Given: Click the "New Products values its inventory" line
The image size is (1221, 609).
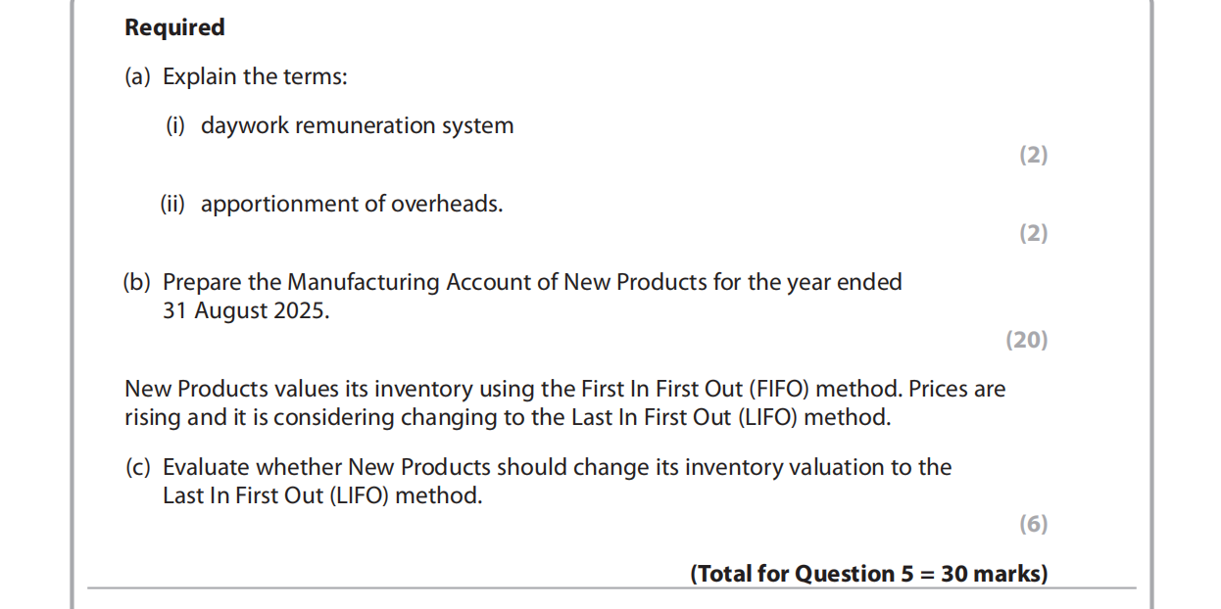Looking at the screenshot, I should tap(564, 389).
